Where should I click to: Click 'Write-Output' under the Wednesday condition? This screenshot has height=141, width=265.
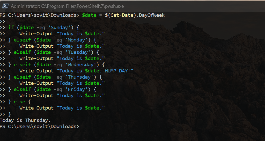[36, 71]
